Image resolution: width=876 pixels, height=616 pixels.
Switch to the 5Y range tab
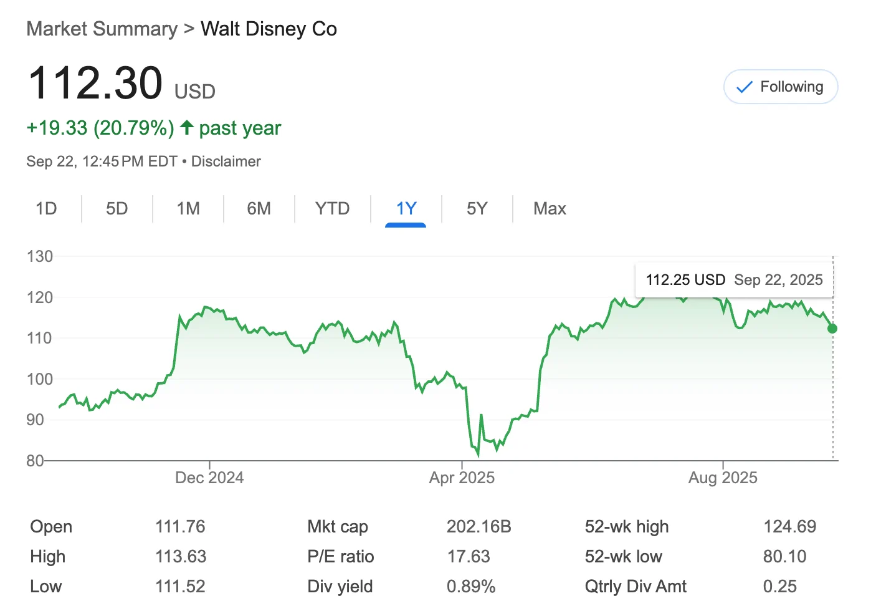coord(477,208)
